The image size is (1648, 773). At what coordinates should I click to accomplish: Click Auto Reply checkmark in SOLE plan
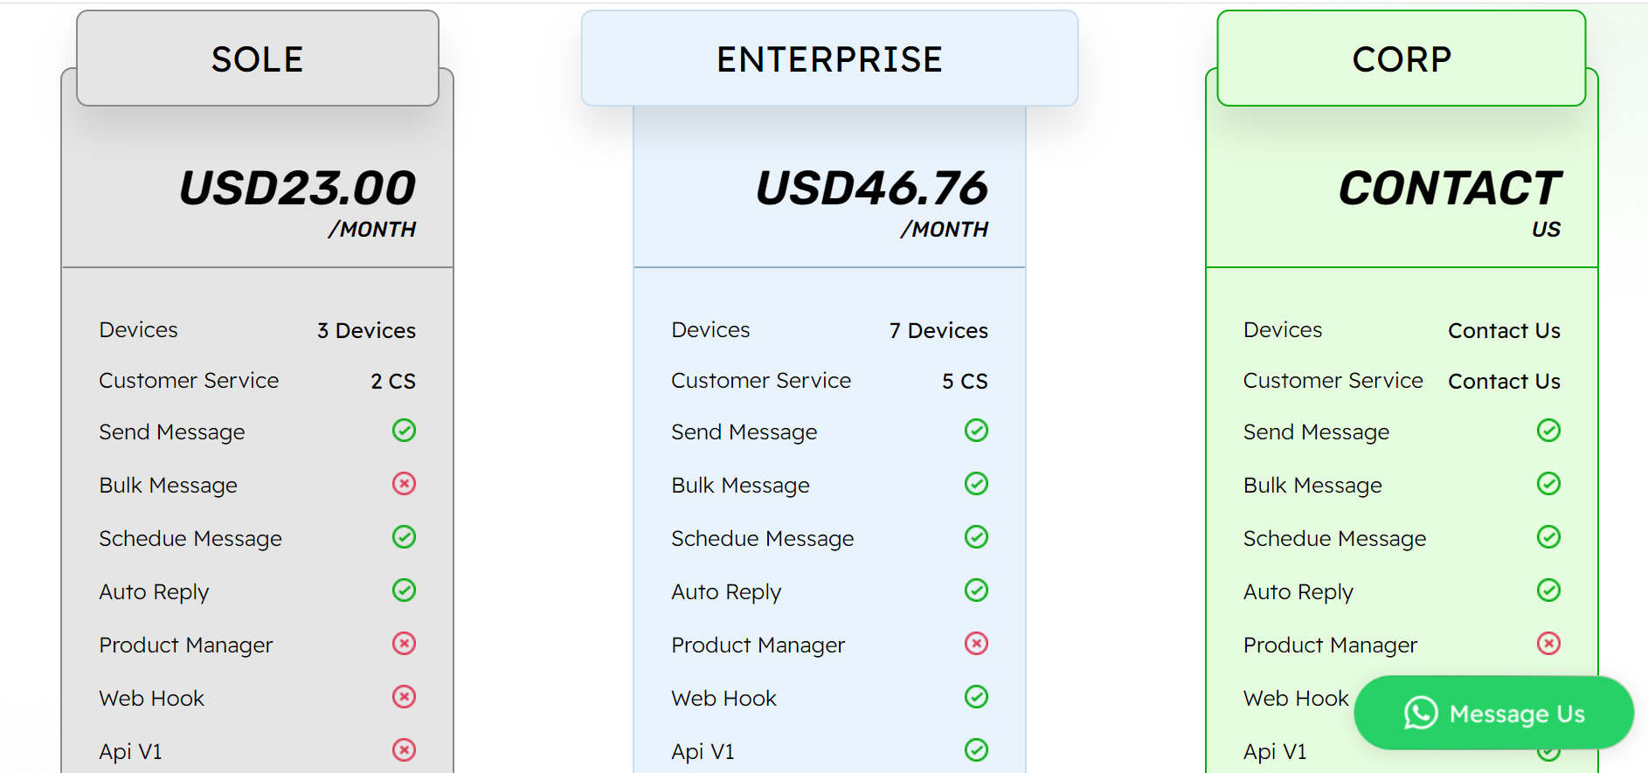(x=404, y=590)
